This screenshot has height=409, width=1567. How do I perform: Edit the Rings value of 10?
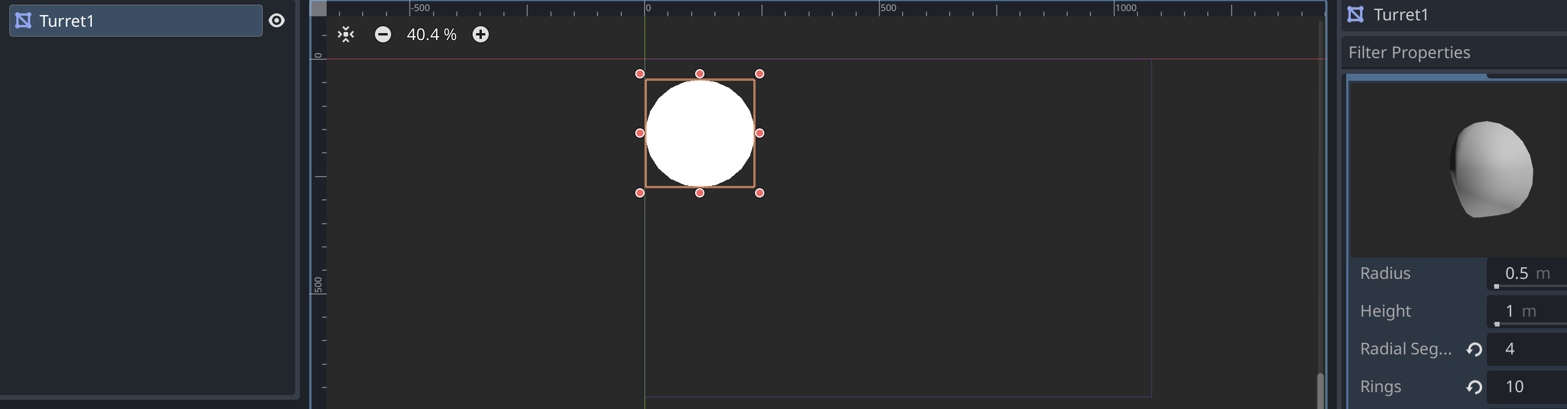pos(1526,386)
